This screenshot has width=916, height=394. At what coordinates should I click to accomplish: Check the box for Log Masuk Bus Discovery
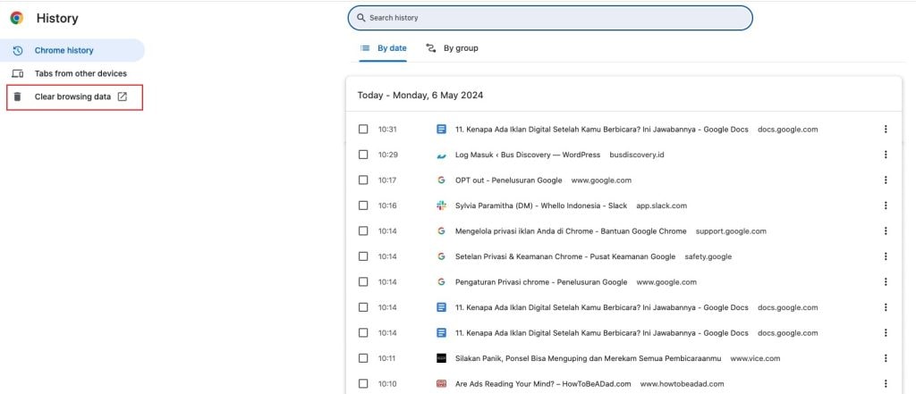(363, 155)
